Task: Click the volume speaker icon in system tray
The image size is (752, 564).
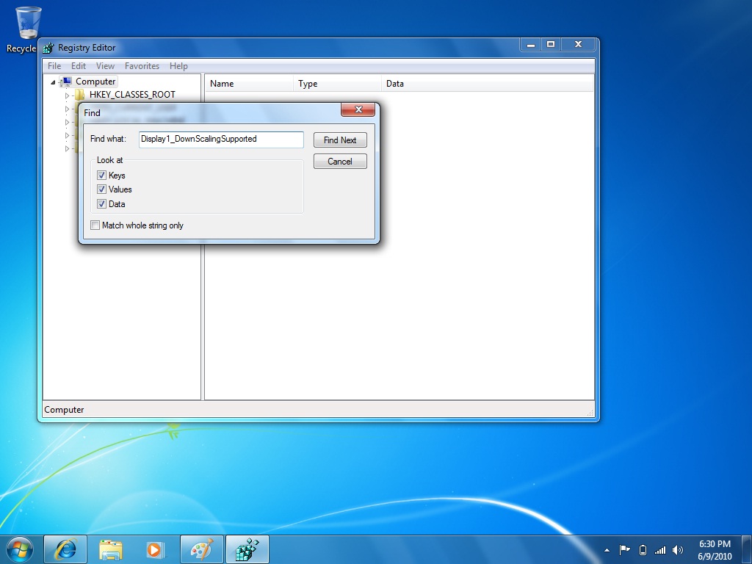Action: pos(677,549)
